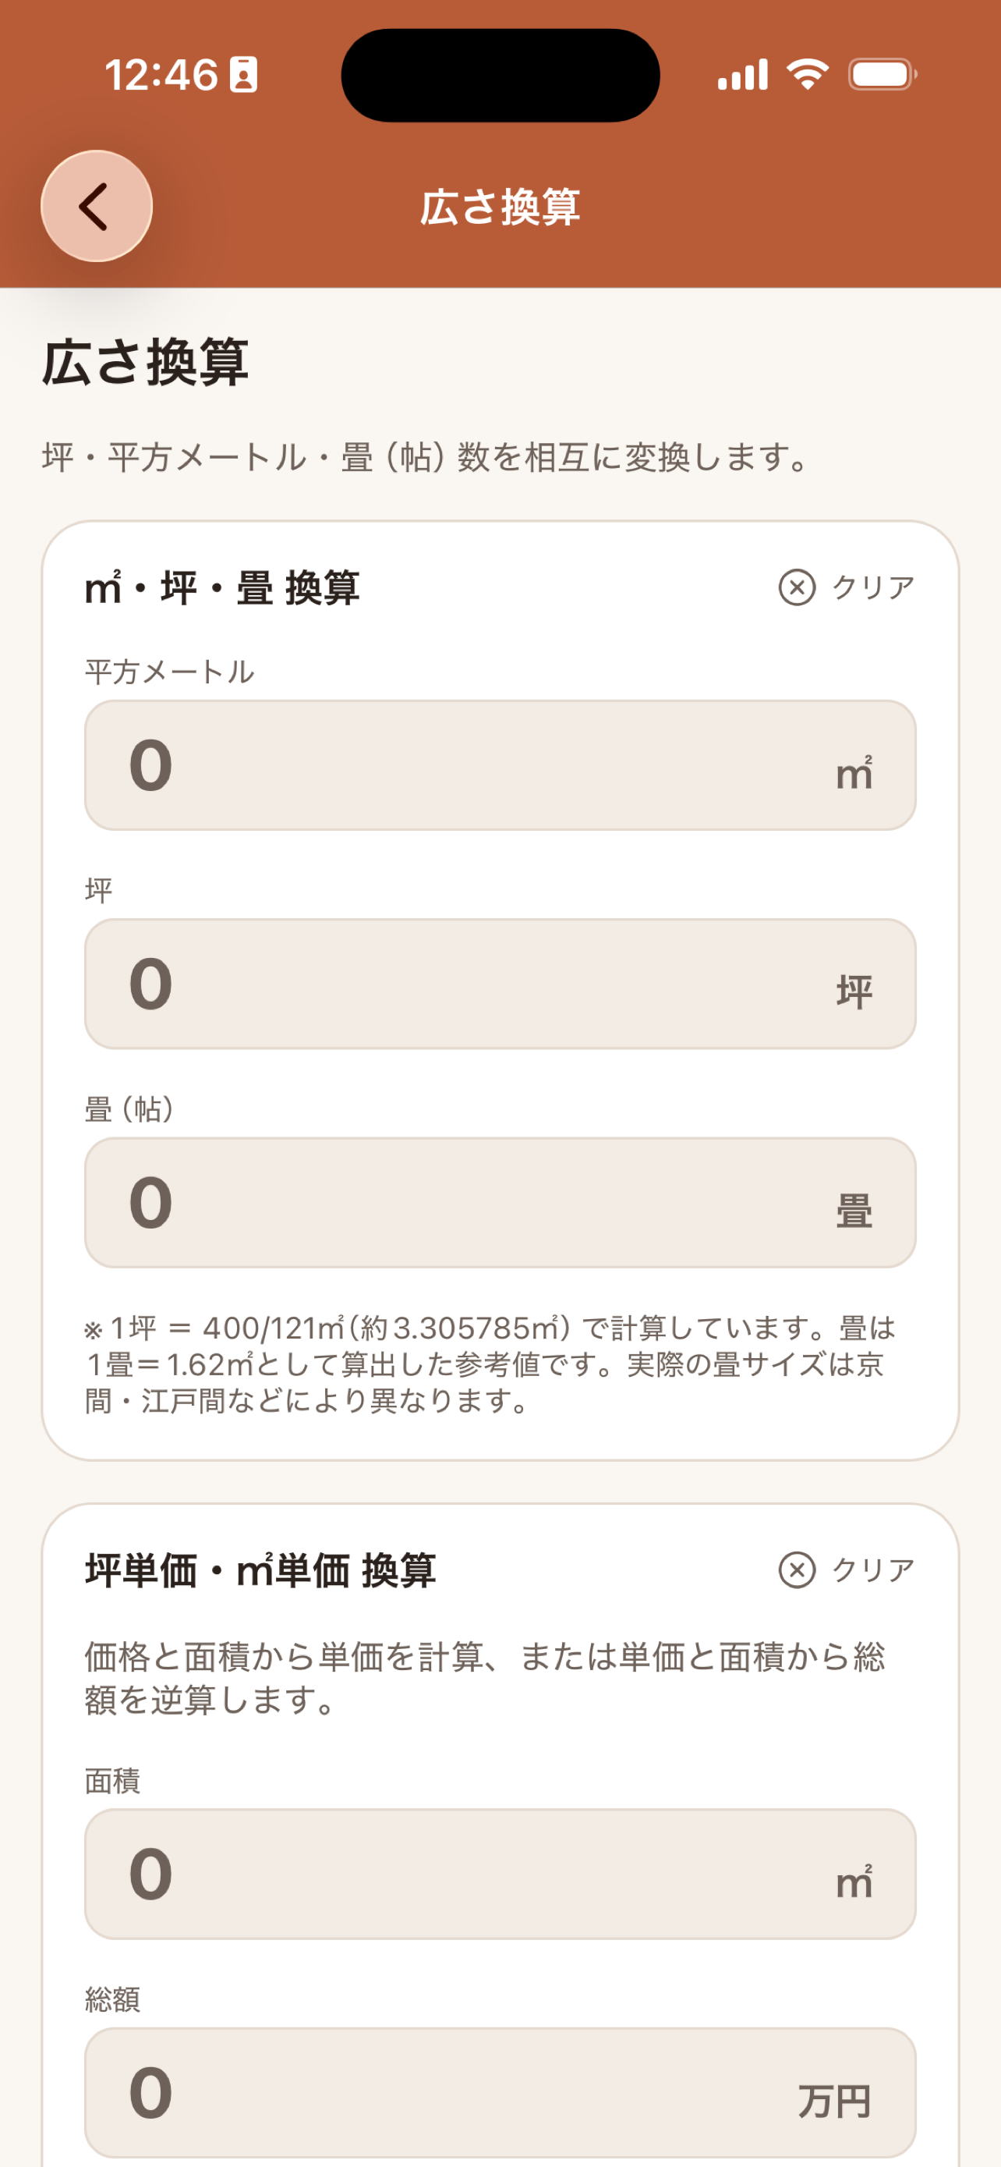The height and width of the screenshot is (2167, 1001).
Task: Tap the 坪単価・㎡単価 換算 card title
Action: pyautogui.click(x=260, y=1569)
